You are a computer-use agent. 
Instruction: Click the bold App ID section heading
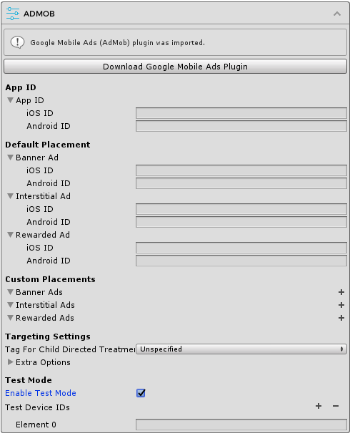click(21, 87)
